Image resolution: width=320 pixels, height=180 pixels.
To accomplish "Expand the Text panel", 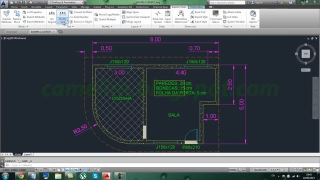I will pos(70,26).
